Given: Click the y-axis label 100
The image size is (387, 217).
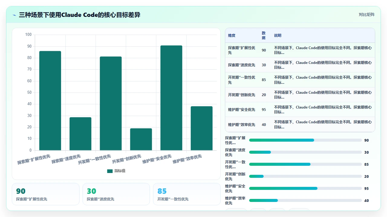Looking at the screenshot, I should pyautogui.click(x=28, y=35).
